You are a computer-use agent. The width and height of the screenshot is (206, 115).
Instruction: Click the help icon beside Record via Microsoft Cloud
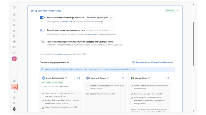88,94
